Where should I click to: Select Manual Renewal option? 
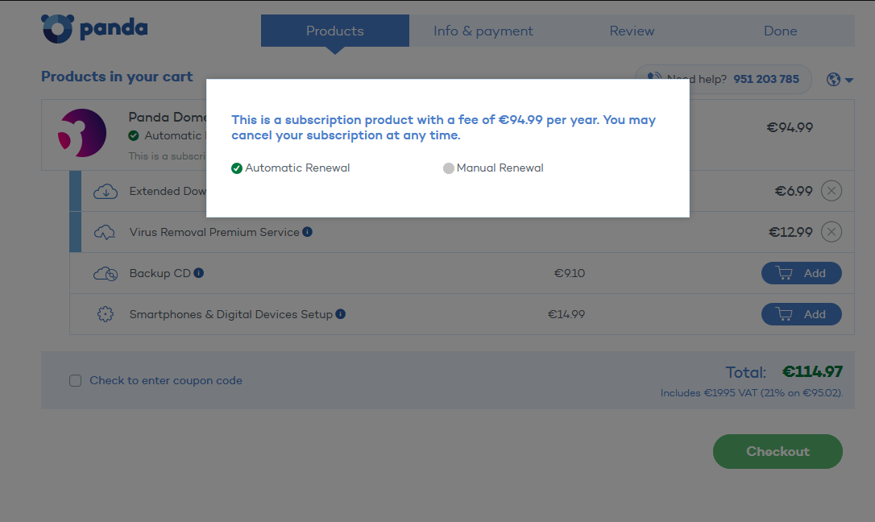(493, 168)
